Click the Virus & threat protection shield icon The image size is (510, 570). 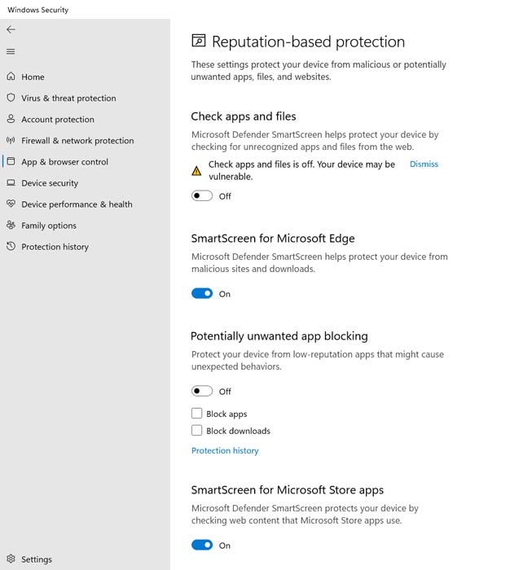tap(11, 98)
